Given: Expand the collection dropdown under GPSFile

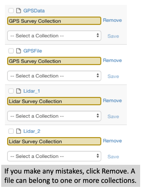Looking at the screenshot, I should click(54, 76).
